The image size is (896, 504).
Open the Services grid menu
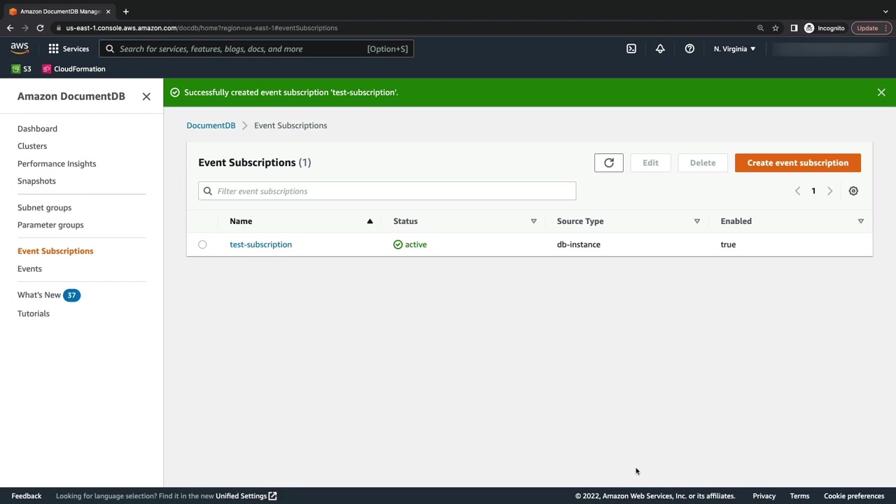(69, 49)
